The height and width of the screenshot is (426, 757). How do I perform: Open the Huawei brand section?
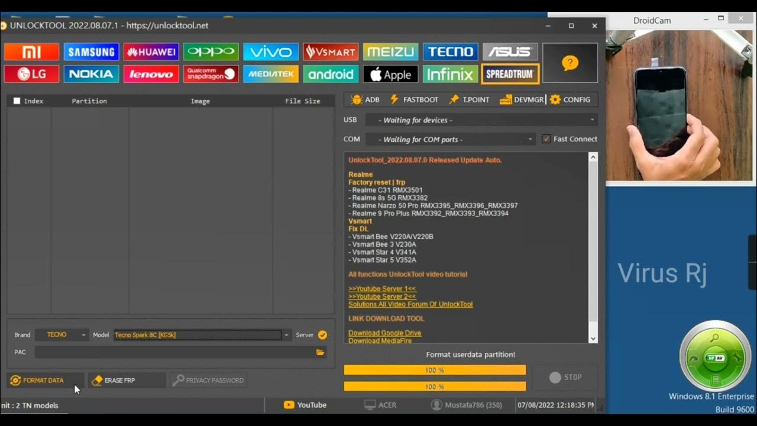coord(151,51)
